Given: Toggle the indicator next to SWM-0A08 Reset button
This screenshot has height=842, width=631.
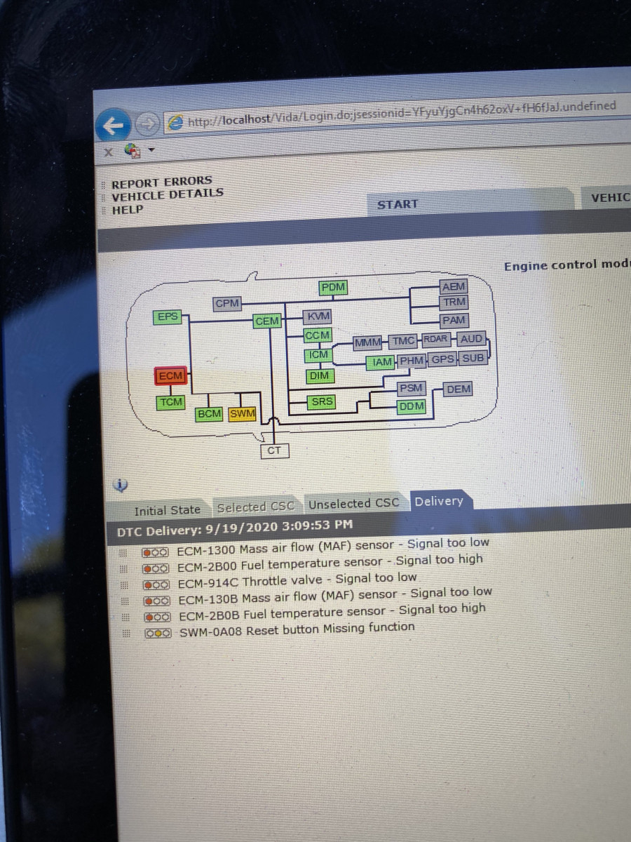Looking at the screenshot, I should pos(158,631).
